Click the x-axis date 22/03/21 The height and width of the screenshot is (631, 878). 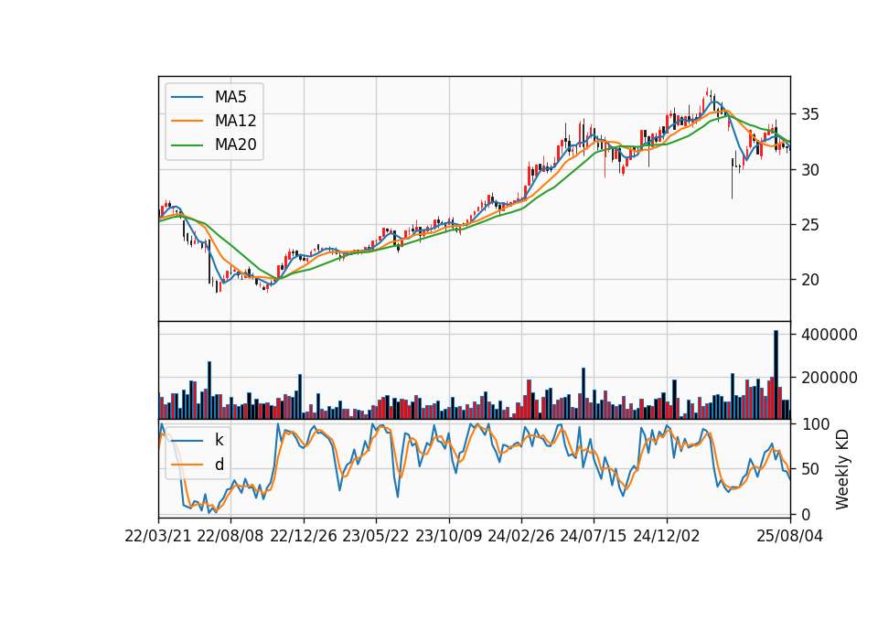[x=158, y=536]
